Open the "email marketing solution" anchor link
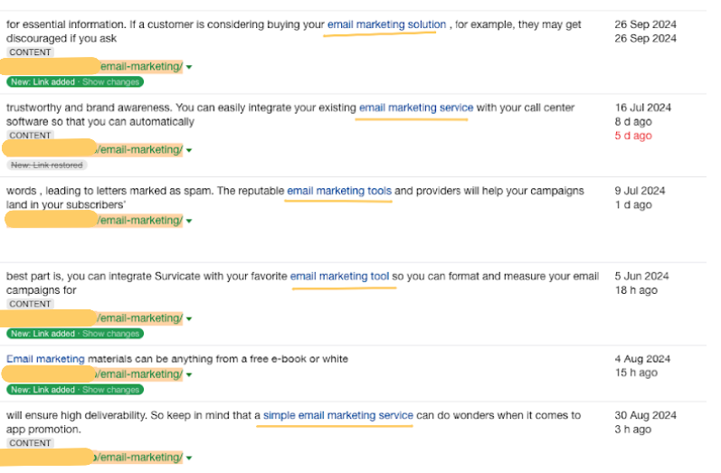This screenshot has height=473, width=721. [x=386, y=24]
